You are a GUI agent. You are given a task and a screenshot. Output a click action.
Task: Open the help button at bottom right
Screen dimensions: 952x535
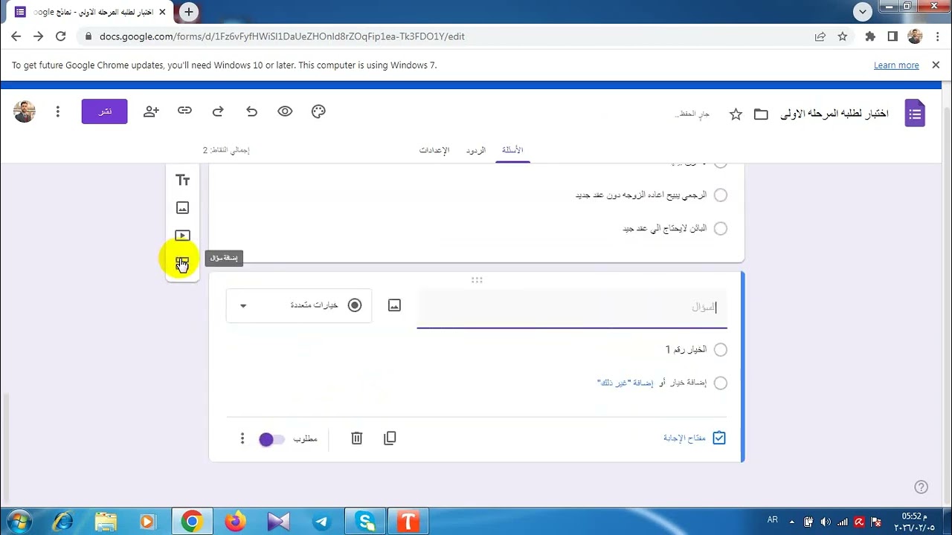[x=921, y=487]
